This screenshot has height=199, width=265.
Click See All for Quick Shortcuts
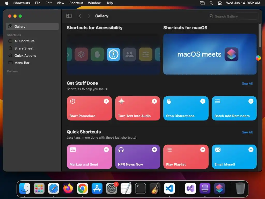pos(247,132)
